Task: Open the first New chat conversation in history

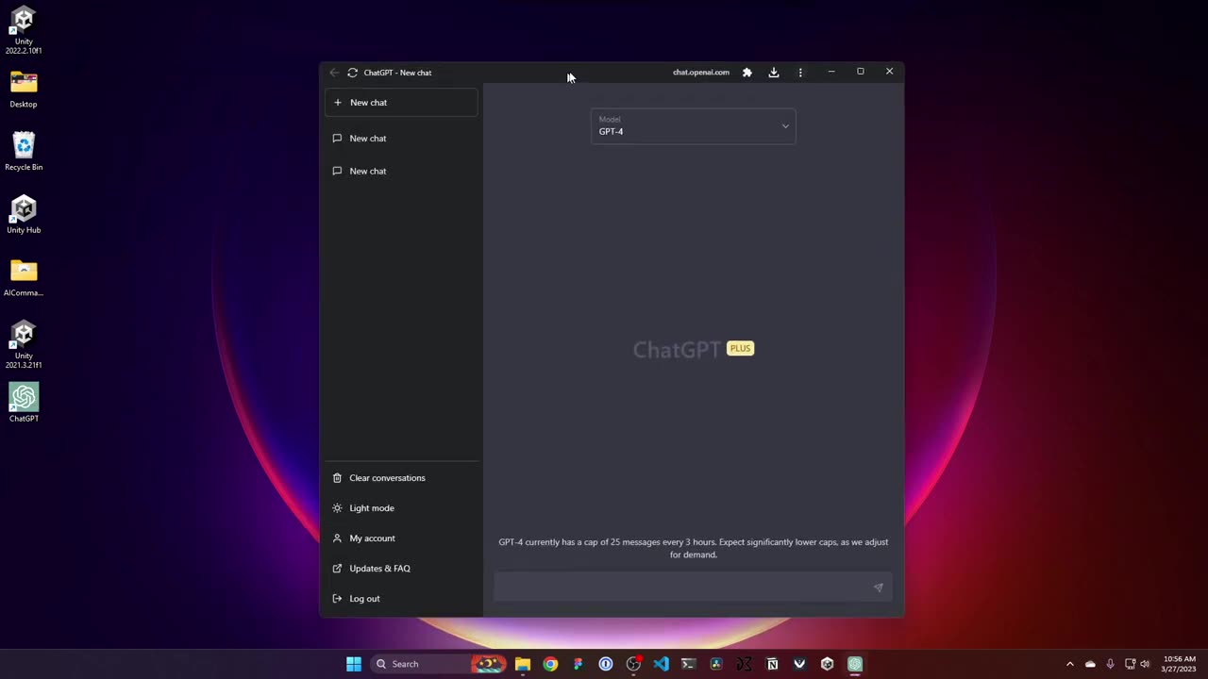Action: (401, 139)
